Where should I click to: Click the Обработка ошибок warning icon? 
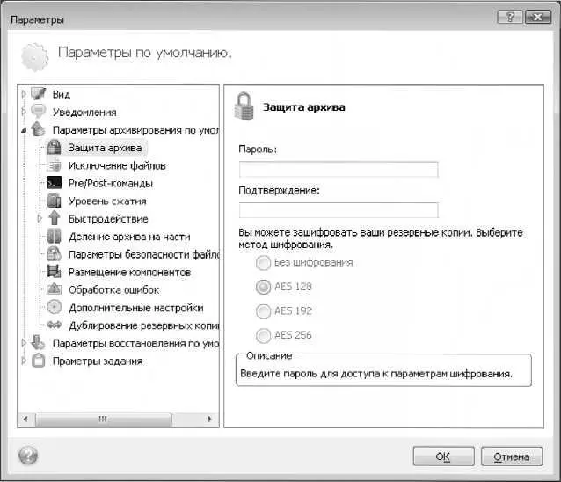54,289
